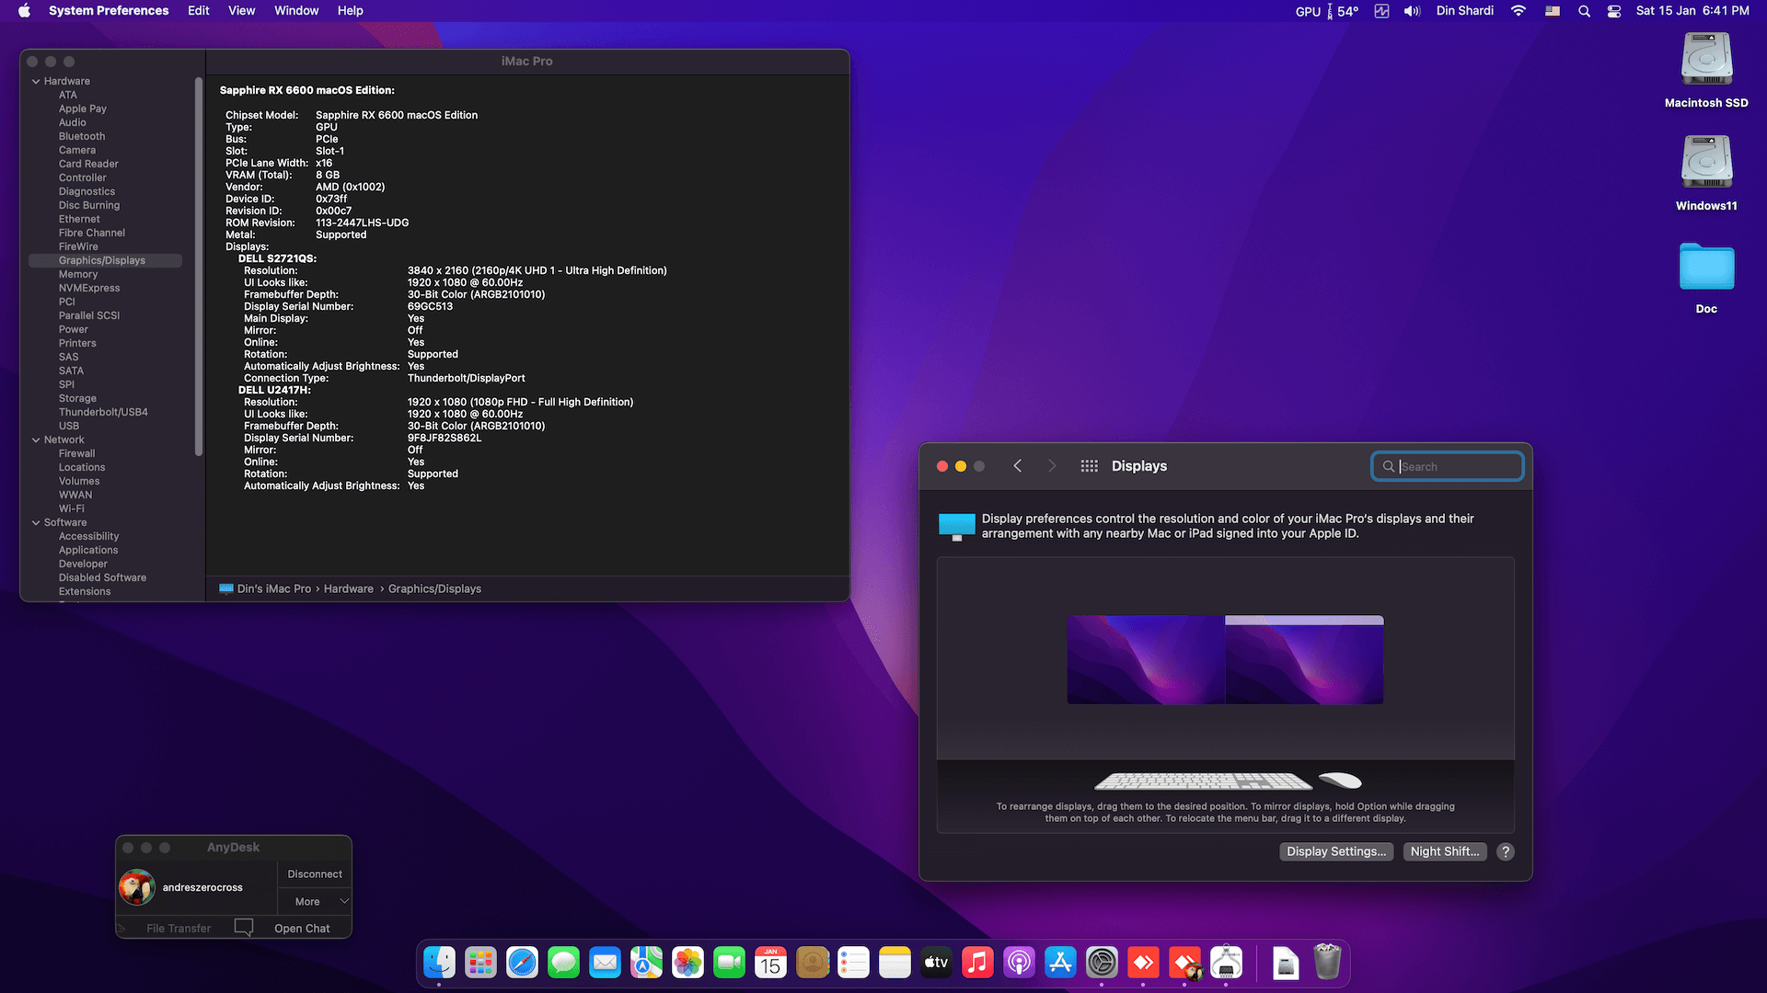Click the Wi-Fi status icon
This screenshot has height=993, width=1767.
pos(1519,11)
